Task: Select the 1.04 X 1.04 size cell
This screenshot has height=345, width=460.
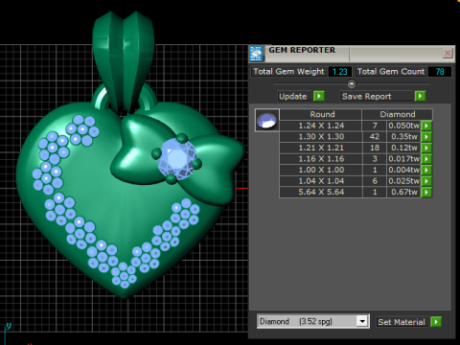Action: pos(321,181)
